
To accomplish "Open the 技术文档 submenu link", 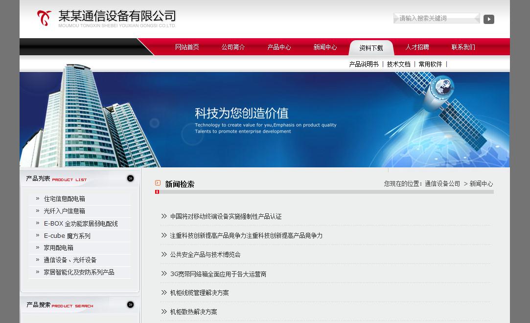I will 398,64.
